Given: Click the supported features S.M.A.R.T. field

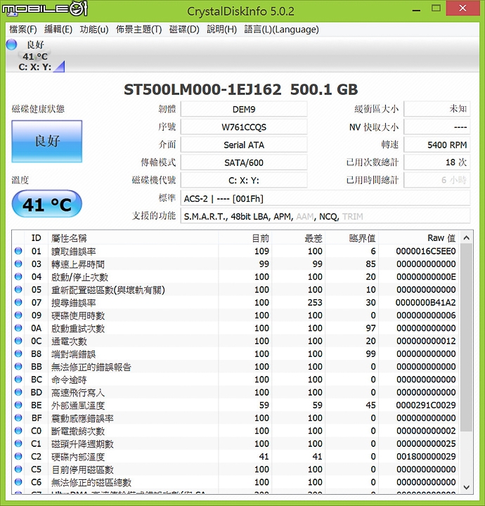Looking at the screenshot, I should coord(325,216).
